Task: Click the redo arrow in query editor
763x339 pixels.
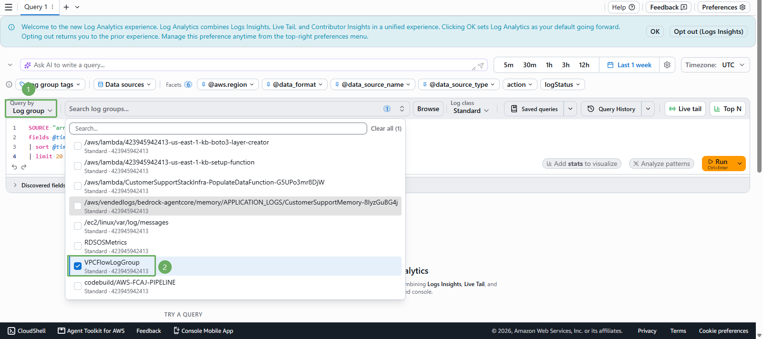Action: click(24, 167)
